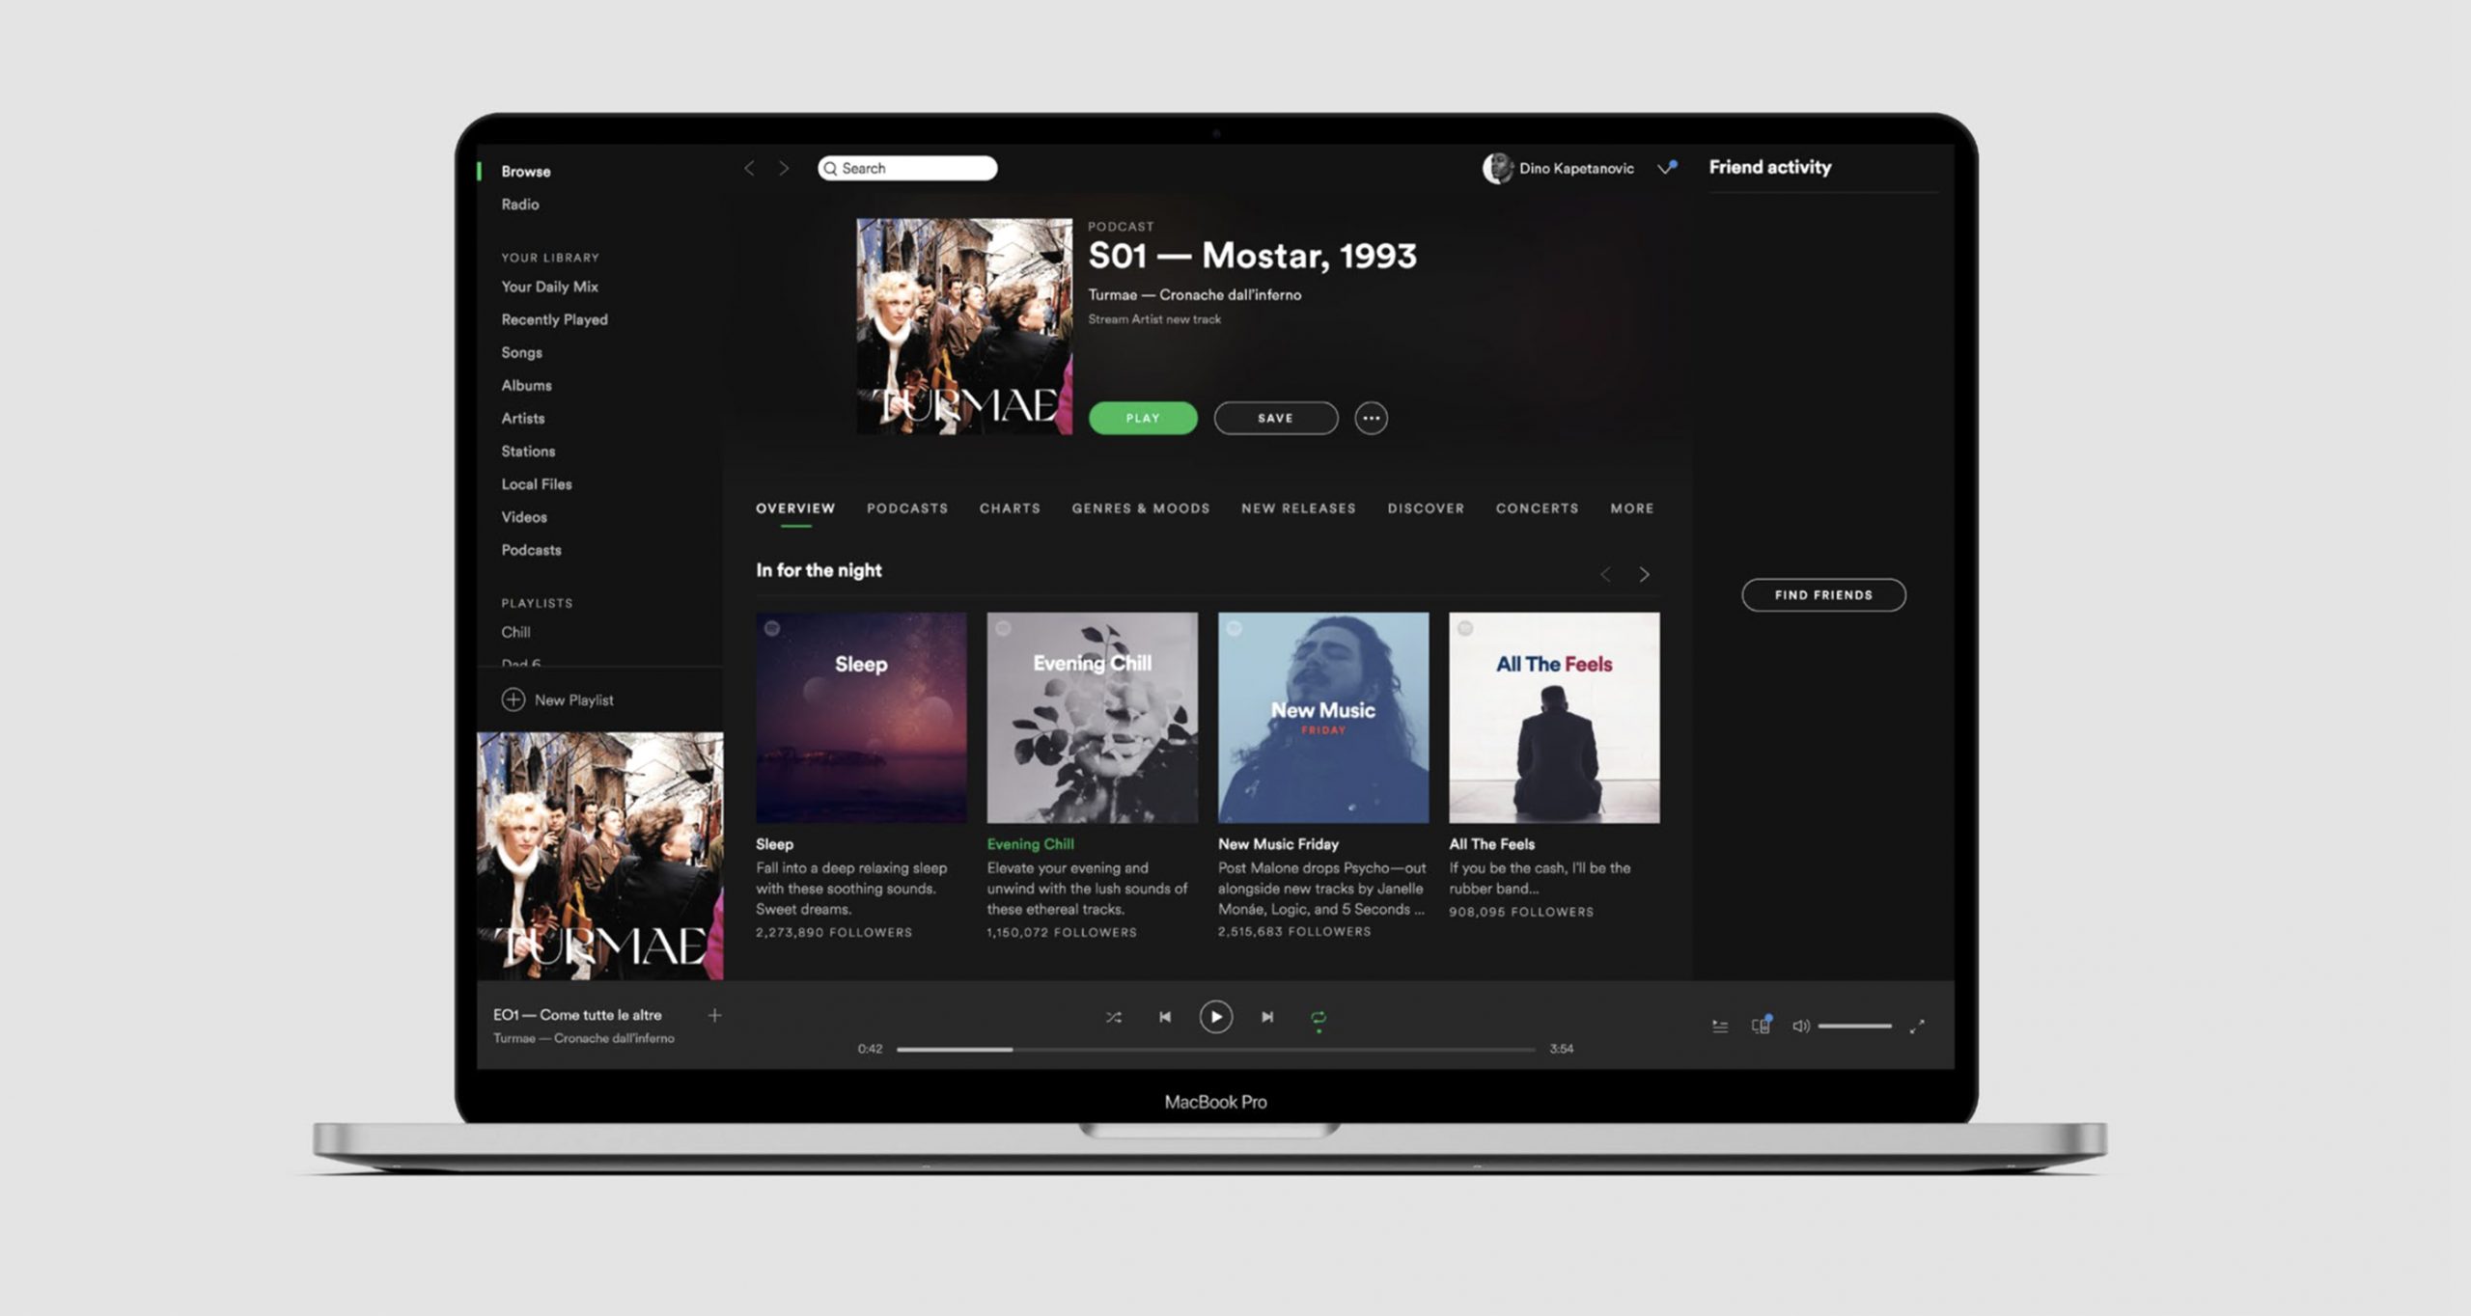Toggle SAVE for S01 Mostar 1993
Image resolution: width=2471 pixels, height=1316 pixels.
1273,418
